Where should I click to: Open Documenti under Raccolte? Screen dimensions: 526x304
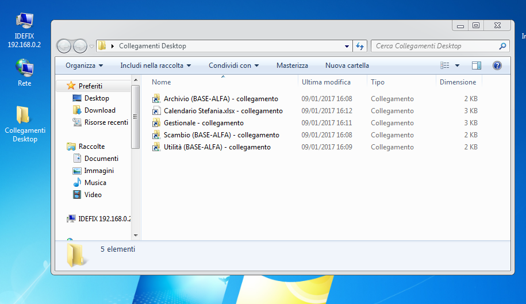tap(101, 159)
